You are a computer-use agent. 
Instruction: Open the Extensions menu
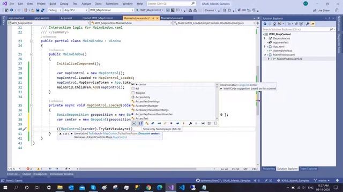coord(112,4)
